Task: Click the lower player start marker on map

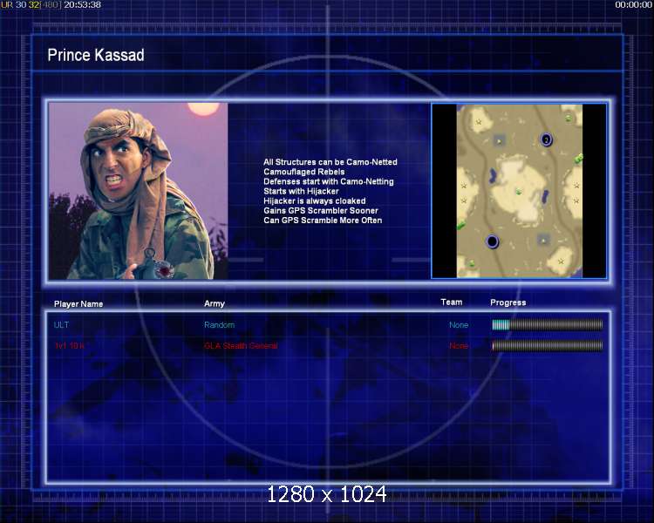Action: pyautogui.click(x=492, y=241)
